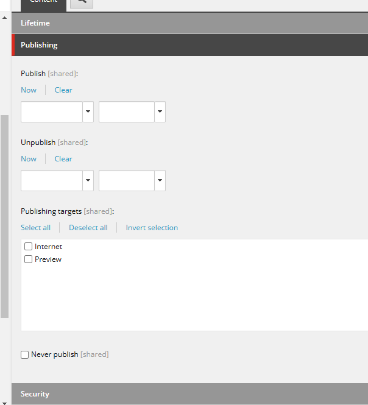Image resolution: width=368 pixels, height=405 pixels.
Task: Focus the Publish time input field
Action: coord(127,111)
